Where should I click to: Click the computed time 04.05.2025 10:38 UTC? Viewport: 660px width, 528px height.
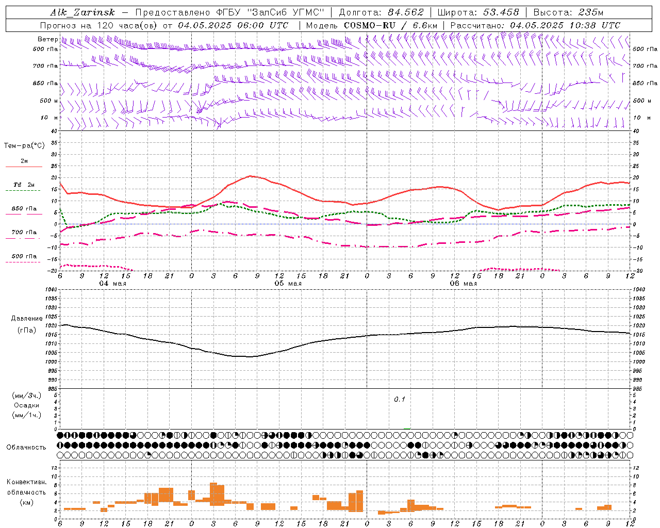(x=565, y=25)
